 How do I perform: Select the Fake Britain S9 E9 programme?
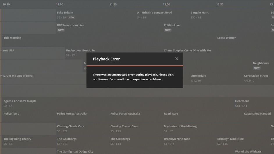pyautogui.click(x=96, y=15)
